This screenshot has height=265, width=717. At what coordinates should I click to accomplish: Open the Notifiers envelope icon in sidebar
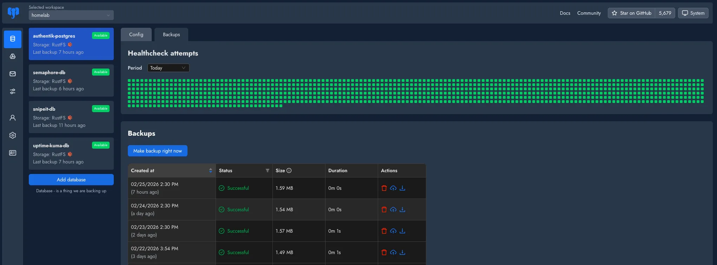pyautogui.click(x=13, y=74)
